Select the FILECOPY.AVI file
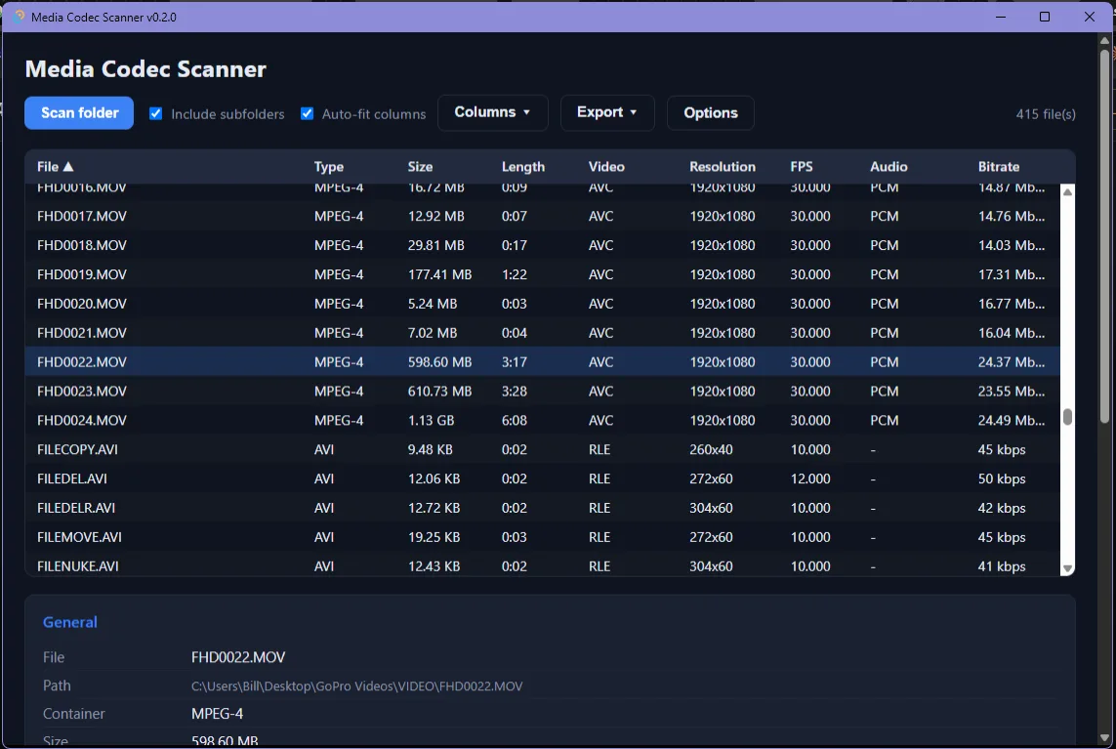Screen dimensions: 1116x749 tap(542, 449)
